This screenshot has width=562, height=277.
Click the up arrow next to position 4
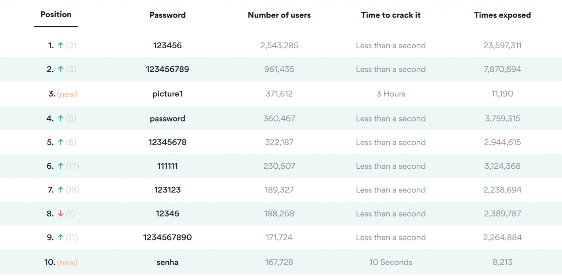click(x=61, y=119)
